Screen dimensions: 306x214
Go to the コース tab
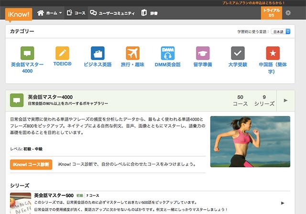point(76,13)
